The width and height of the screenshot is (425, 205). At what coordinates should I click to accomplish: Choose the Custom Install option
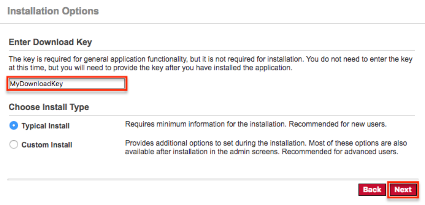[x=14, y=145]
